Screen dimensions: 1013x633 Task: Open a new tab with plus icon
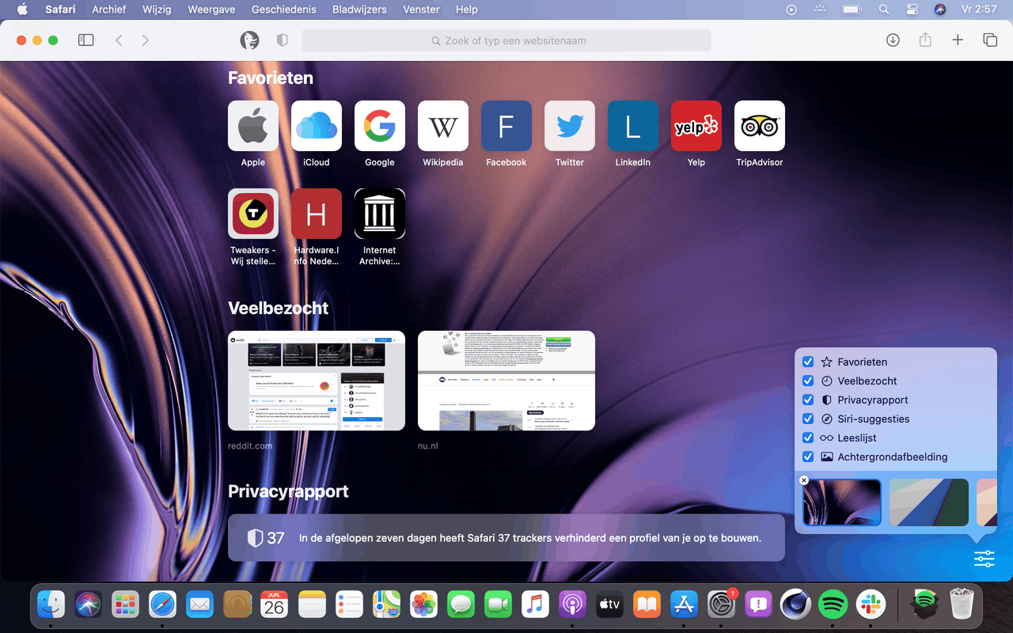click(x=958, y=40)
